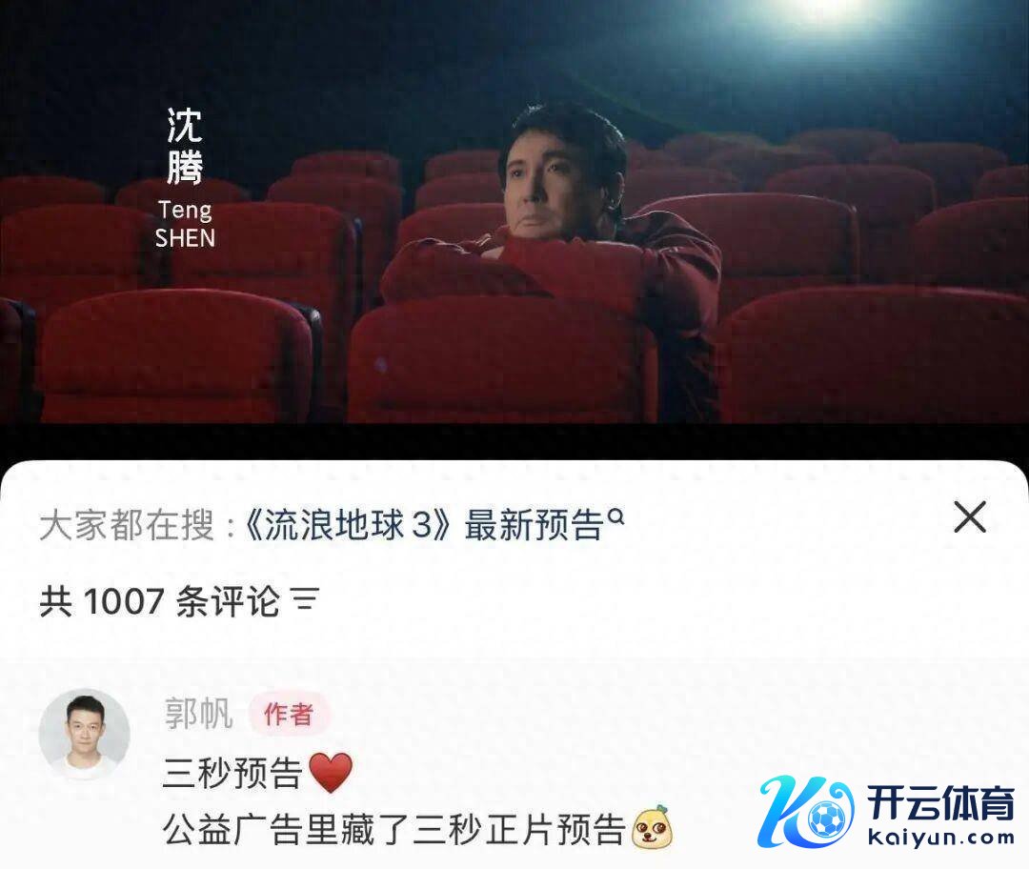This screenshot has height=869, width=1029.
Task: Tap the magnifier icon after 最新预告
Action: [615, 516]
